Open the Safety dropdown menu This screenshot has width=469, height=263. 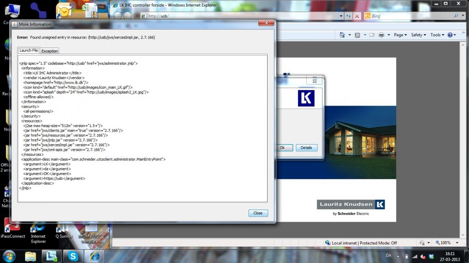coord(419,35)
